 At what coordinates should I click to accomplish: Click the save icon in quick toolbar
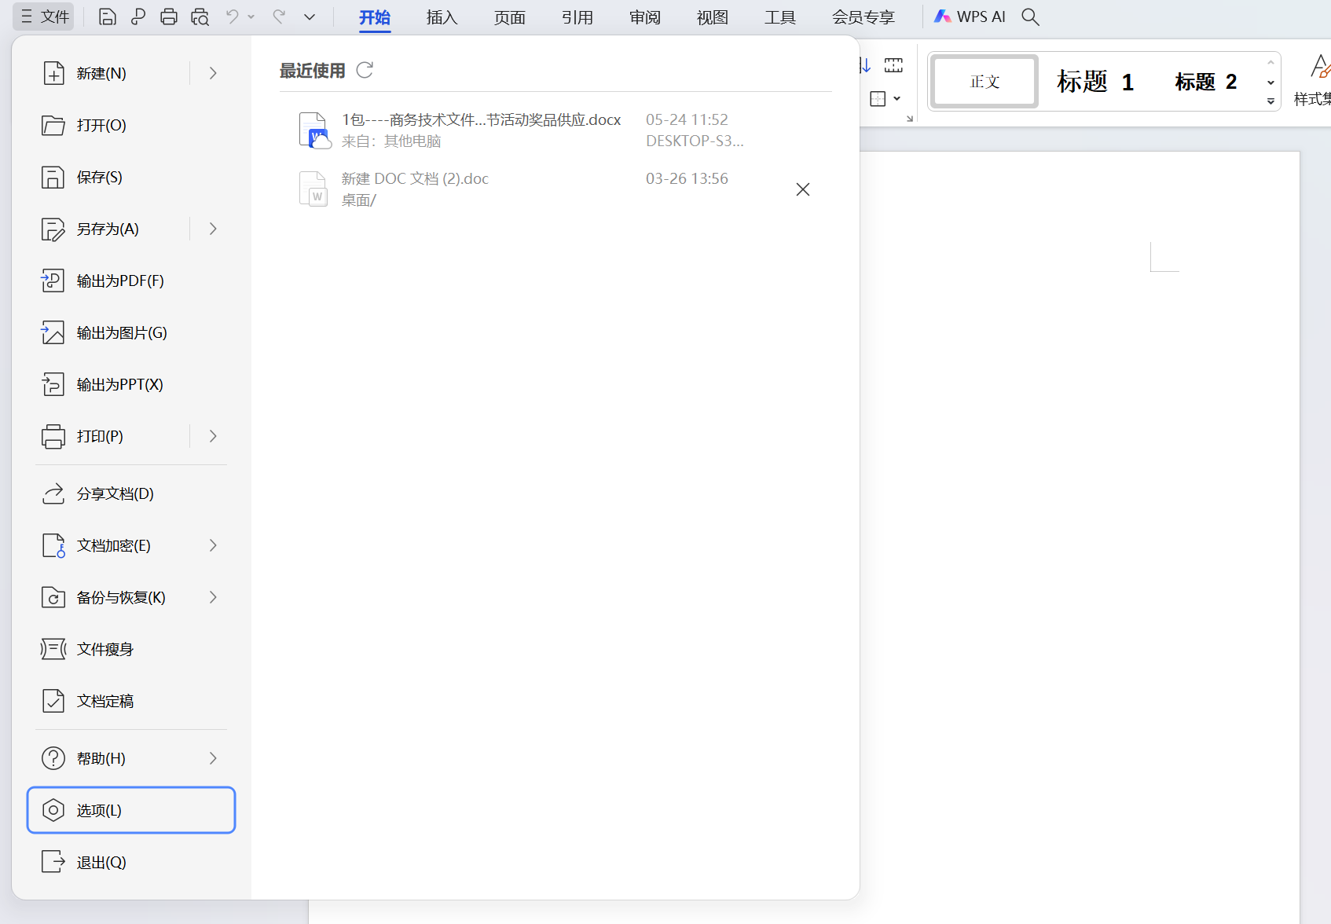(x=108, y=16)
